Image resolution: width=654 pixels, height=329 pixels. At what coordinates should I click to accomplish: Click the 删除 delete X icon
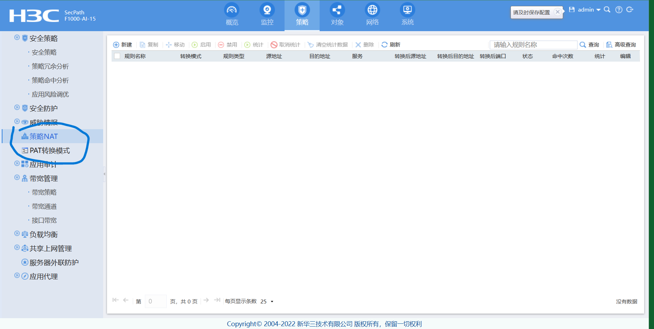[358, 45]
